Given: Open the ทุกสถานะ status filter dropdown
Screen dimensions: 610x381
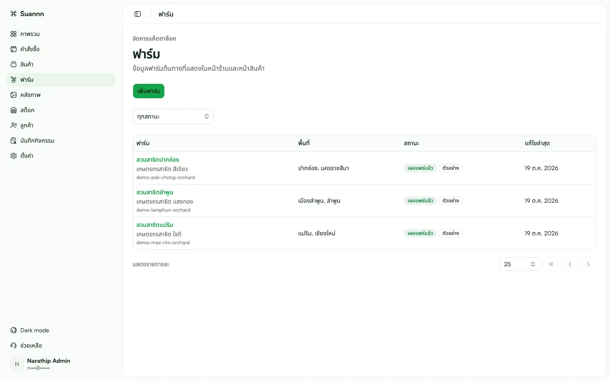Looking at the screenshot, I should (x=173, y=116).
